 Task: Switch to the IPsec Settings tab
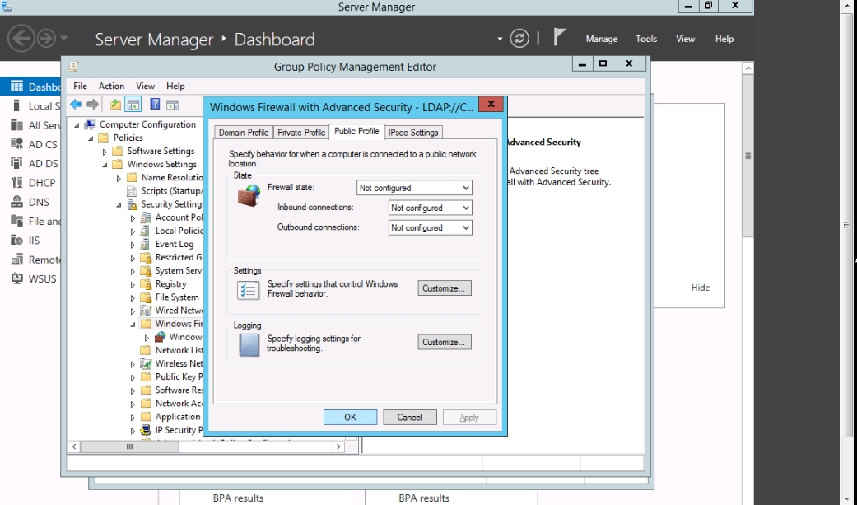point(413,133)
